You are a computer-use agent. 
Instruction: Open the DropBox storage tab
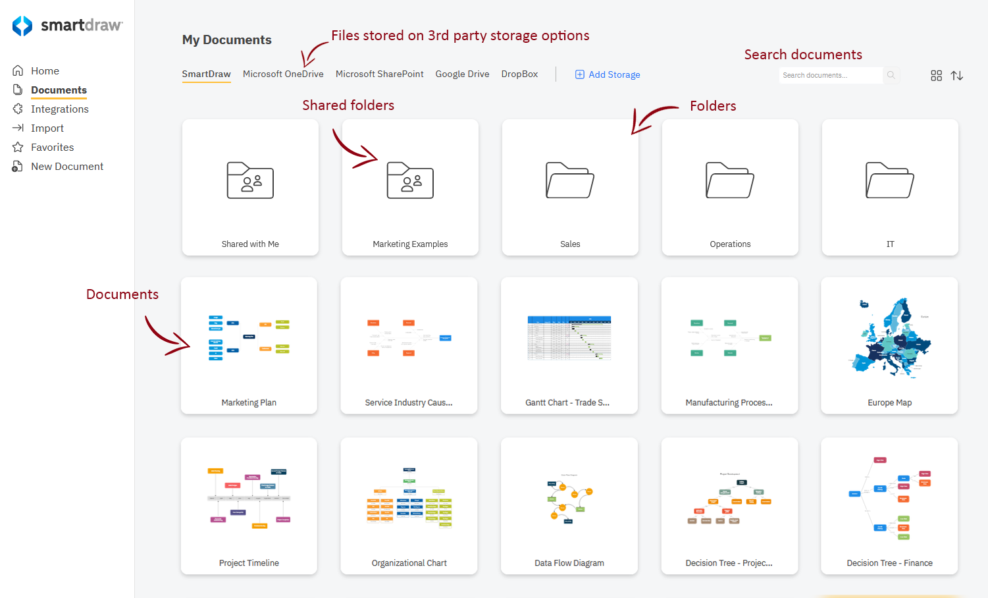[x=519, y=74]
